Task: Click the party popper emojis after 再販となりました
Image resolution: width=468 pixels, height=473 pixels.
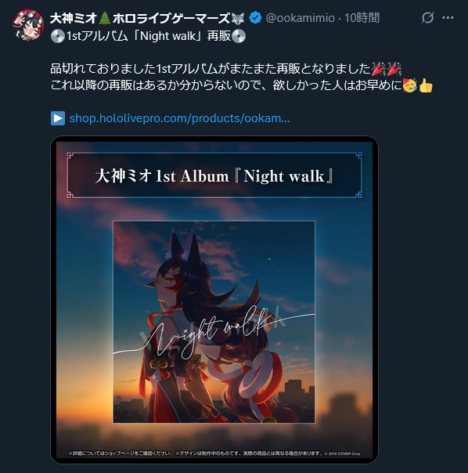Action: click(387, 69)
